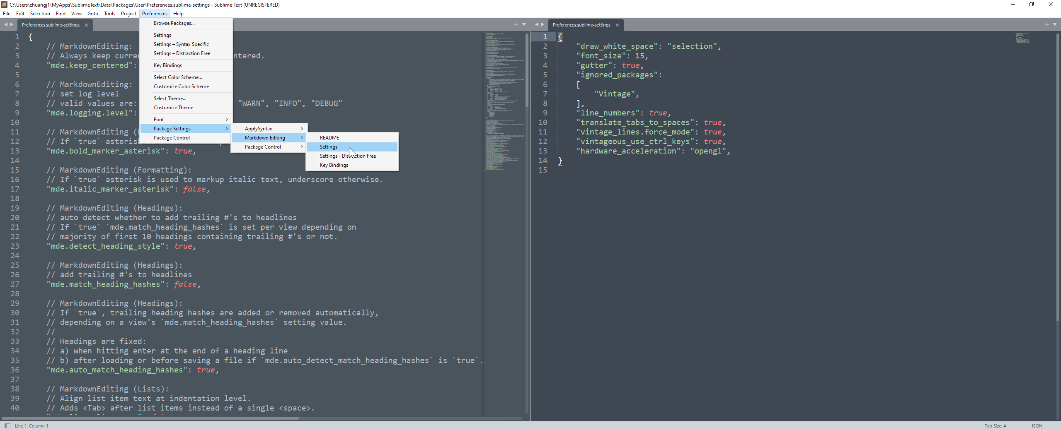
Task: Click right tab-navigation arrow in right pane
Action: pos(543,25)
